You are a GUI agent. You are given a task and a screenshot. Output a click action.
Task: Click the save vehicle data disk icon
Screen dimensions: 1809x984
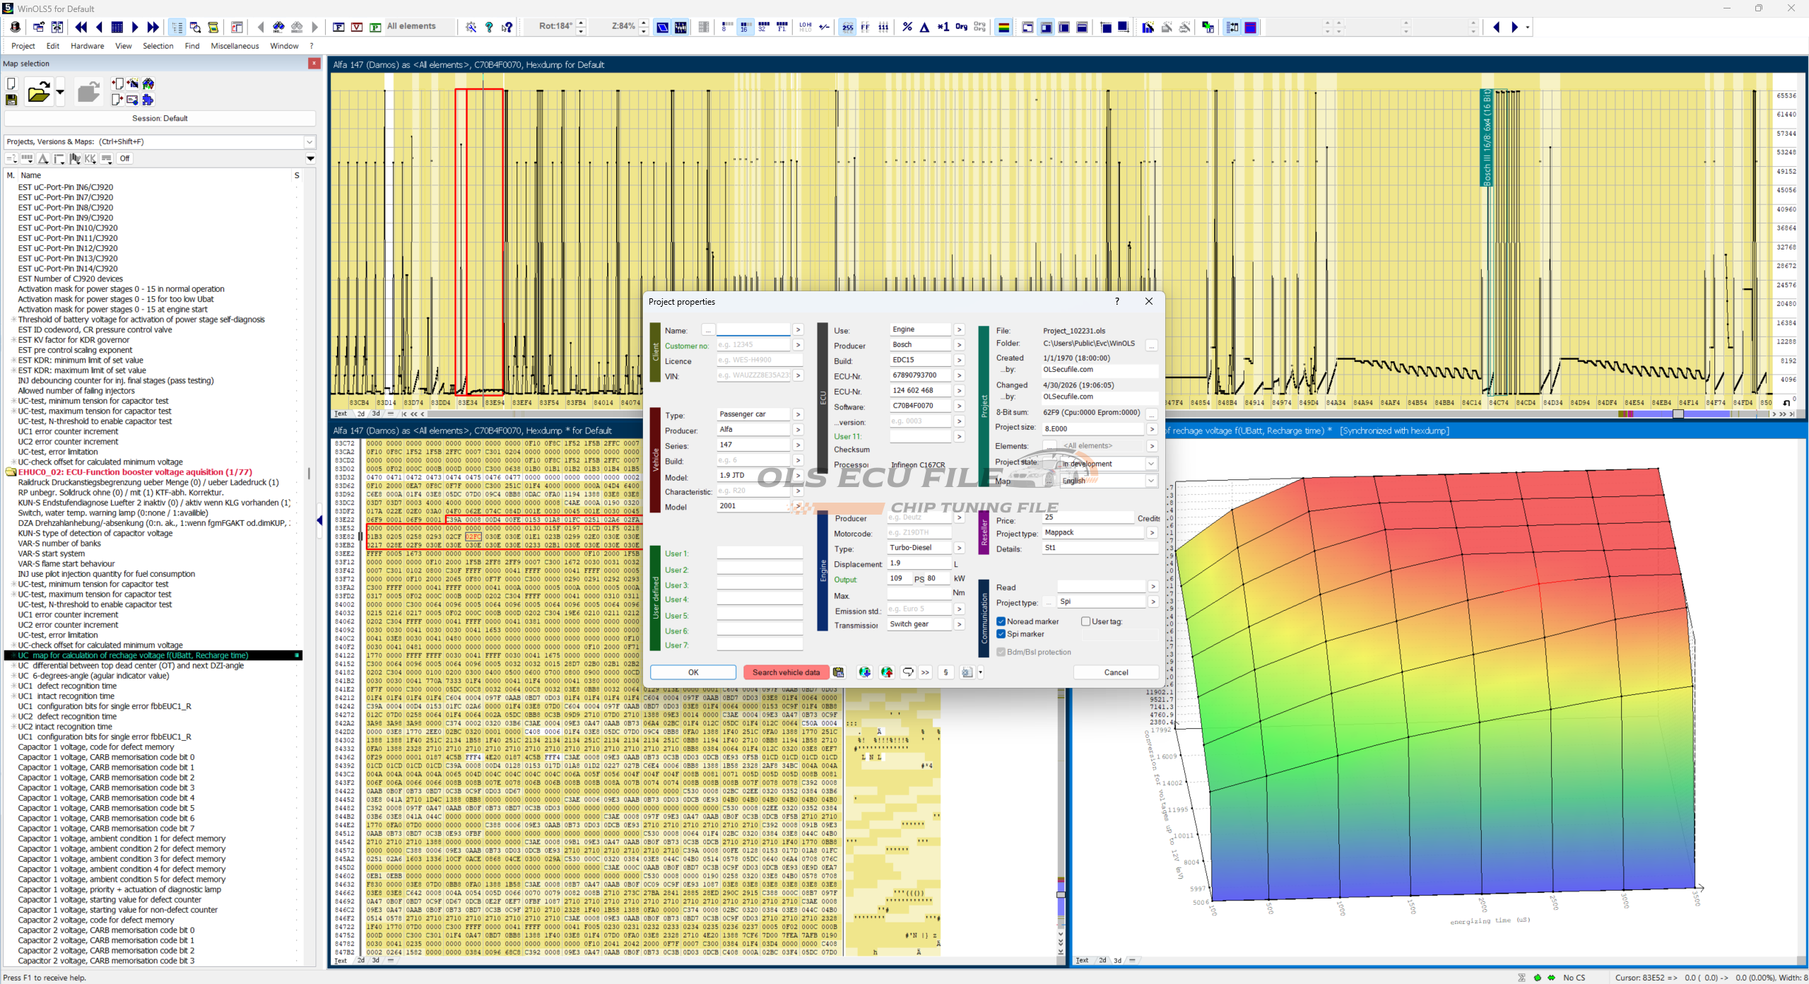(x=838, y=672)
